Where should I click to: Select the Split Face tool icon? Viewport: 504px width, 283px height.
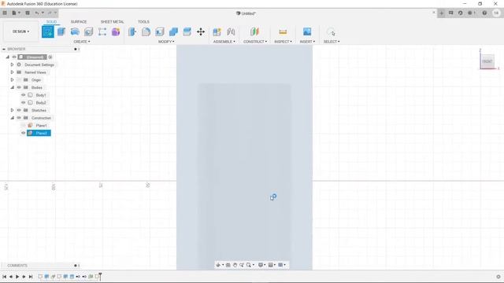187,31
